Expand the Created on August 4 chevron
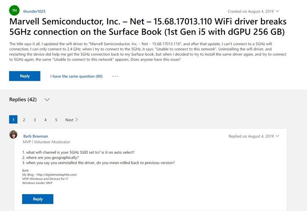Screen dimensions: 307x211 277,11
